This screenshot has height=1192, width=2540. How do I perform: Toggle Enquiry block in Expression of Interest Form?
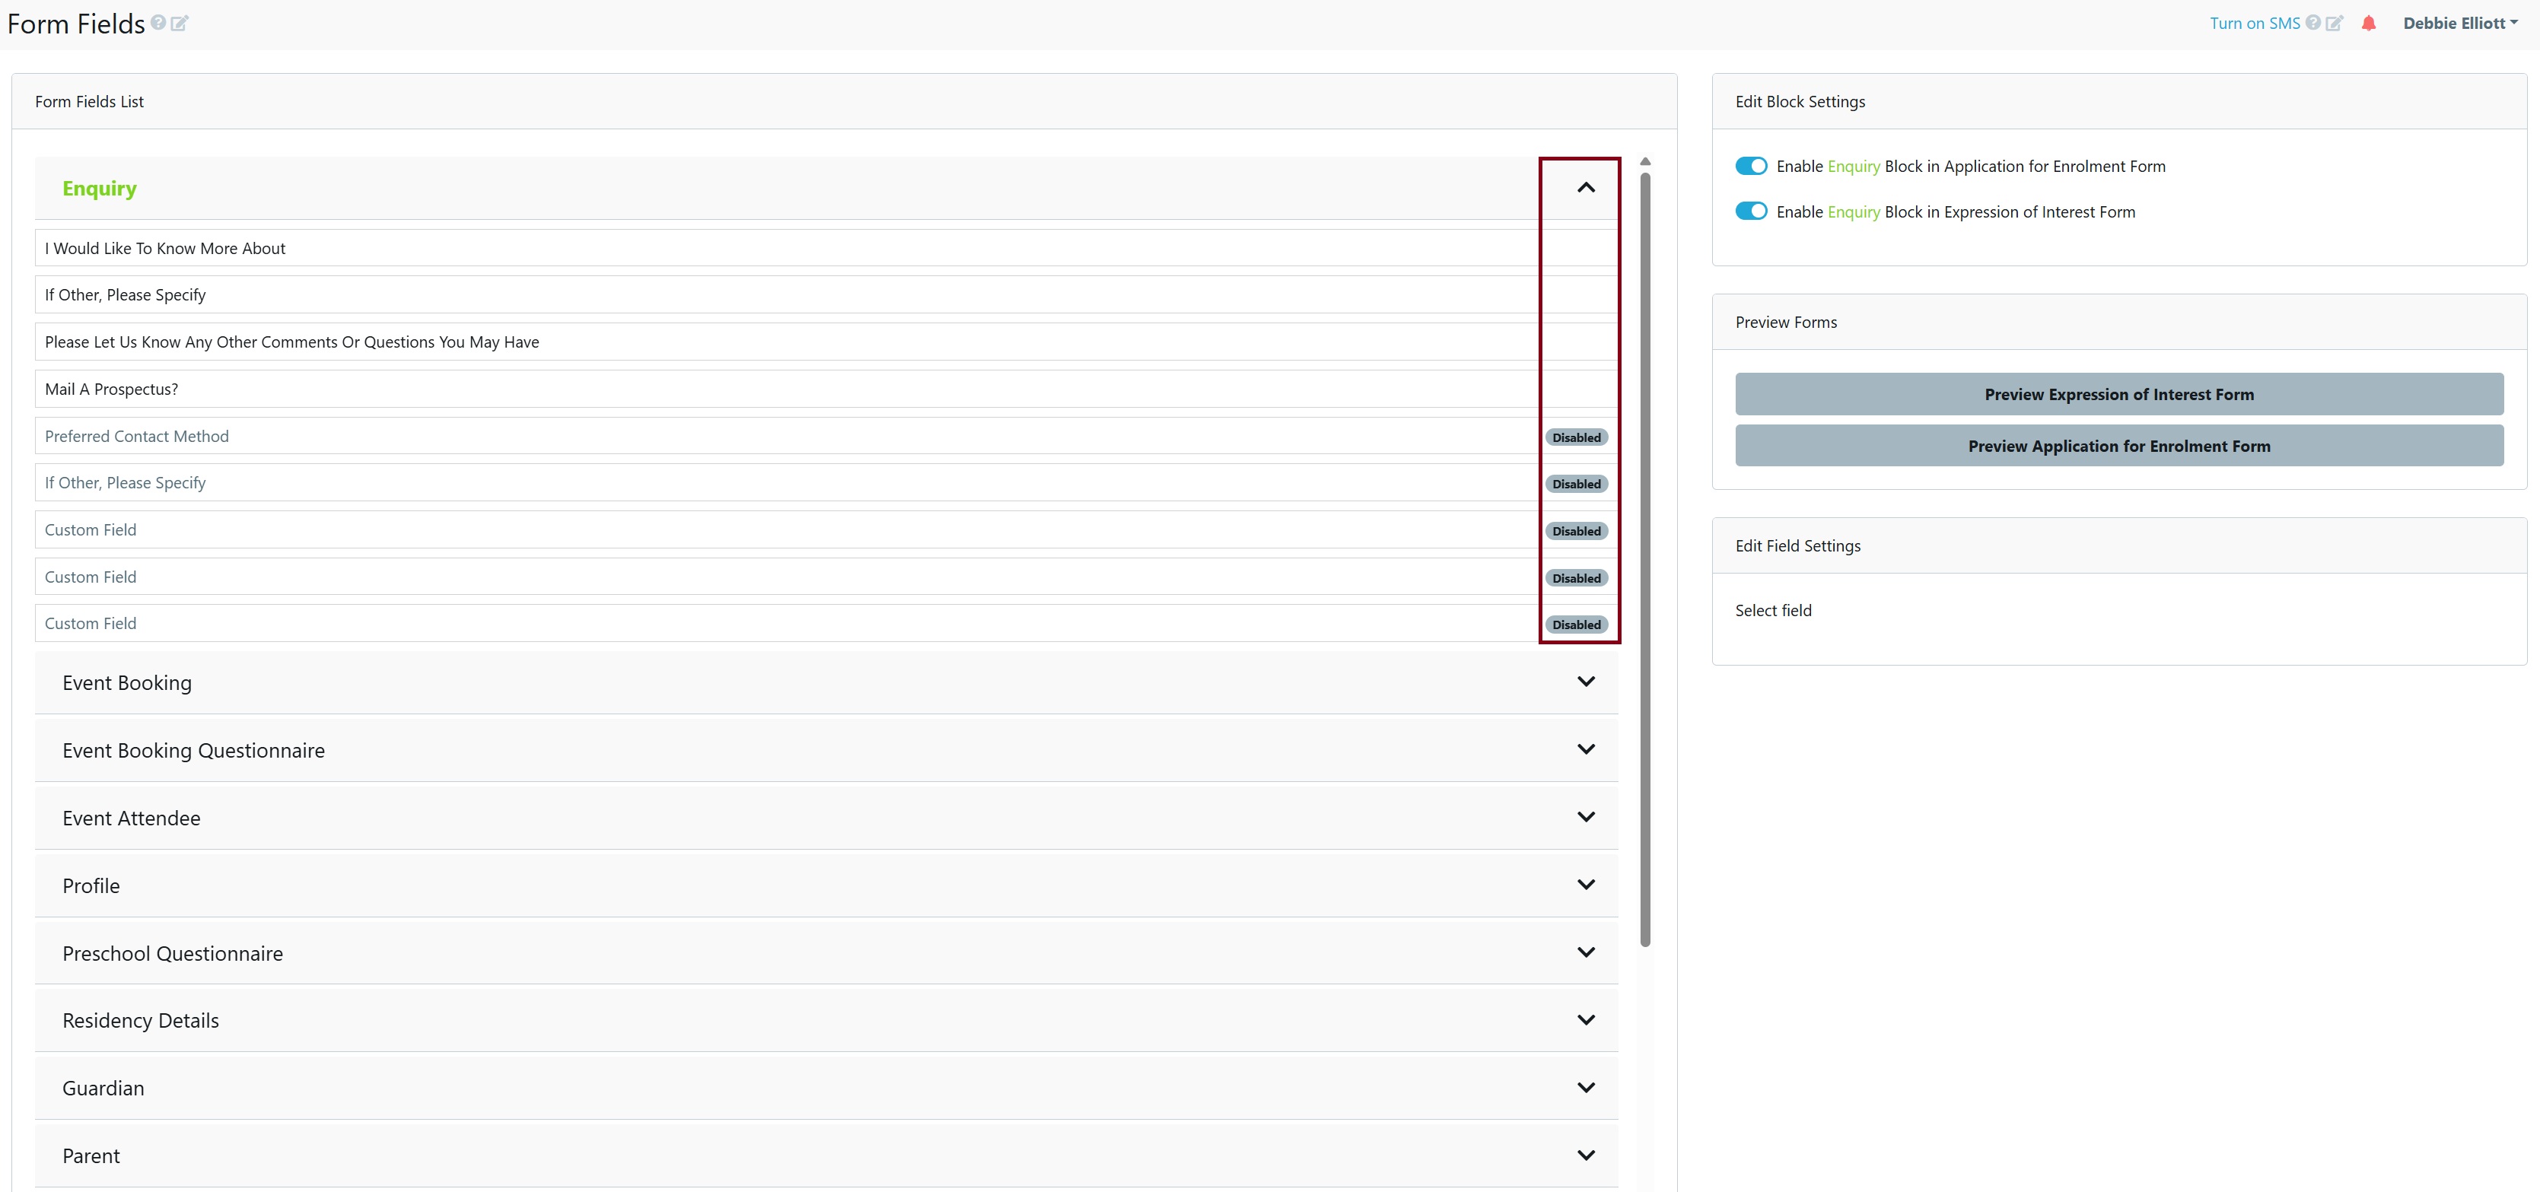pyautogui.click(x=1751, y=211)
